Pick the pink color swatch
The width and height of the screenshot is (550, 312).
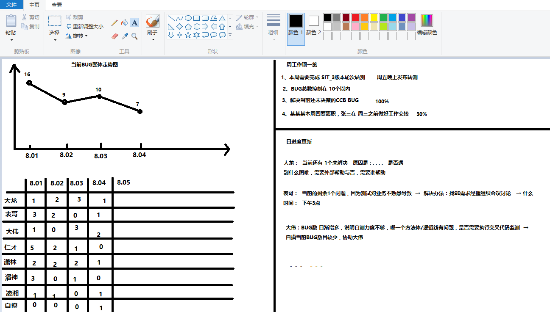pos(355,27)
